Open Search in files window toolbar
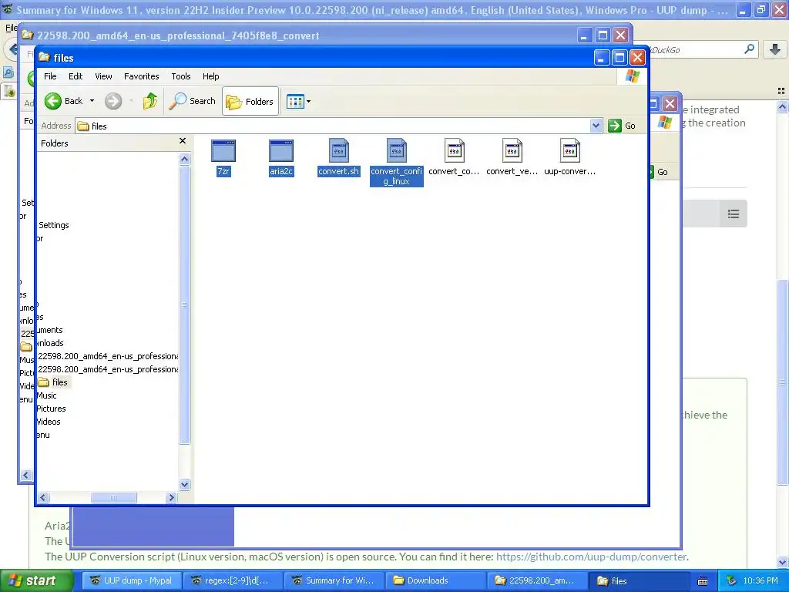Image resolution: width=789 pixels, height=592 pixels. click(x=192, y=101)
